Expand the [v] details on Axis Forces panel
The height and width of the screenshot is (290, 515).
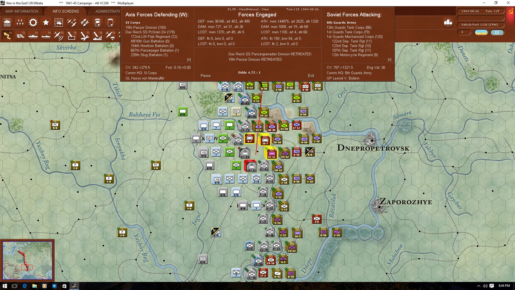point(189,59)
